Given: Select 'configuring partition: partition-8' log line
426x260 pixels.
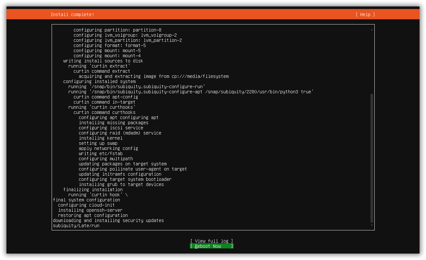Looking at the screenshot, I should [117, 30].
